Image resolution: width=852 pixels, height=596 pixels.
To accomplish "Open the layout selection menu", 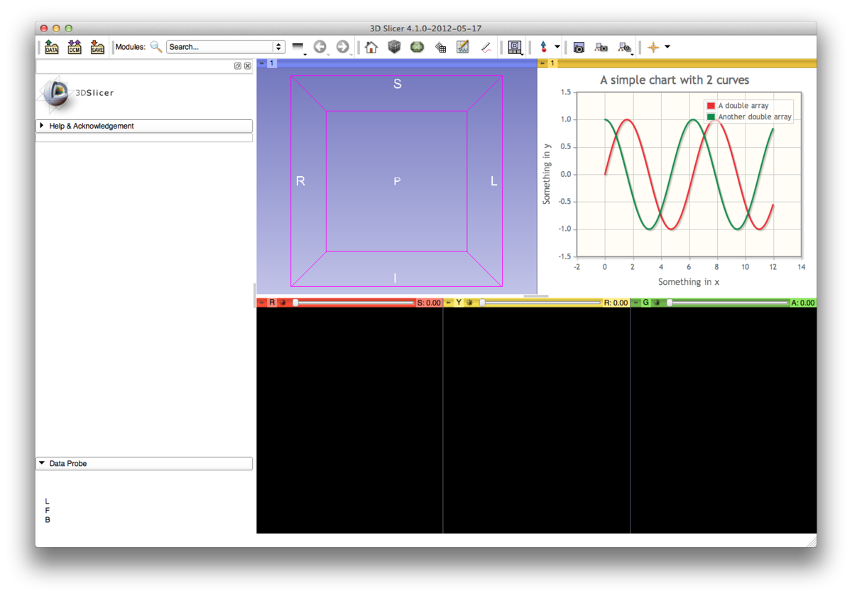I will pos(515,48).
